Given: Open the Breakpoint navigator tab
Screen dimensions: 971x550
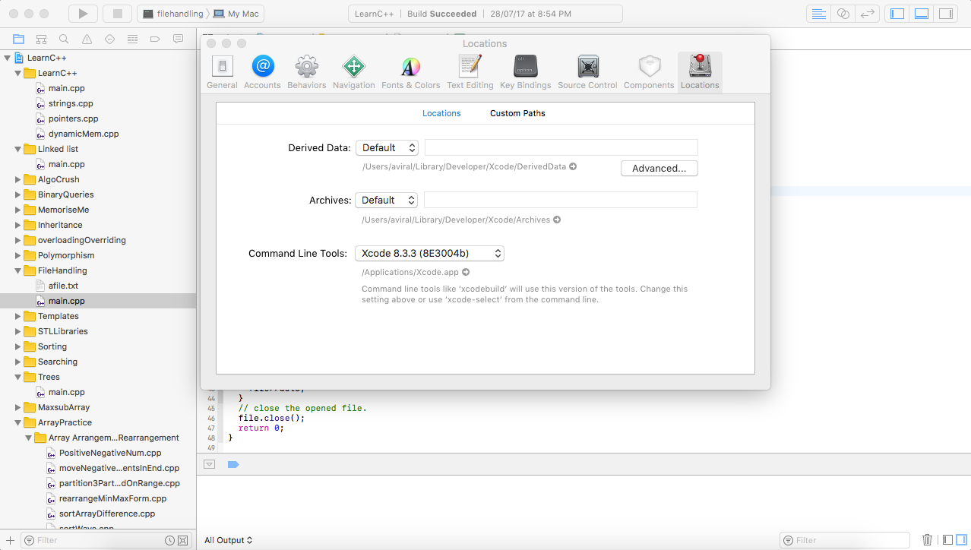Looking at the screenshot, I should pos(155,39).
